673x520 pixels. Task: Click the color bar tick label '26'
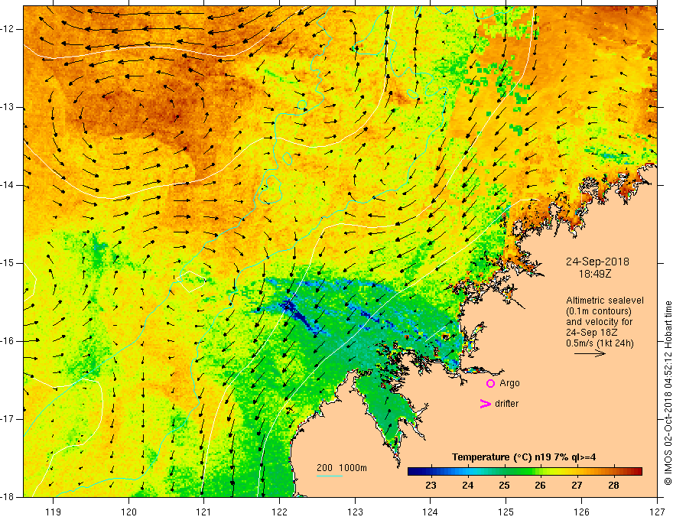pos(540,486)
